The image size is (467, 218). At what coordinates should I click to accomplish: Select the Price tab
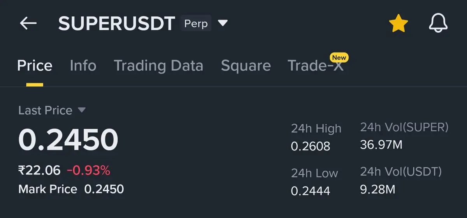[35, 66]
